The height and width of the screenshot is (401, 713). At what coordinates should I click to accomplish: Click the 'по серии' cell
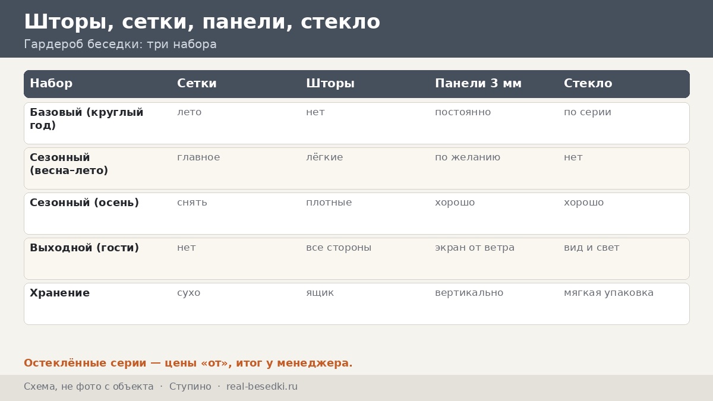click(588, 112)
